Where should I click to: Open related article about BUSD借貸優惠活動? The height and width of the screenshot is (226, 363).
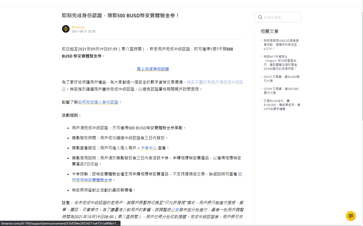click(x=281, y=44)
